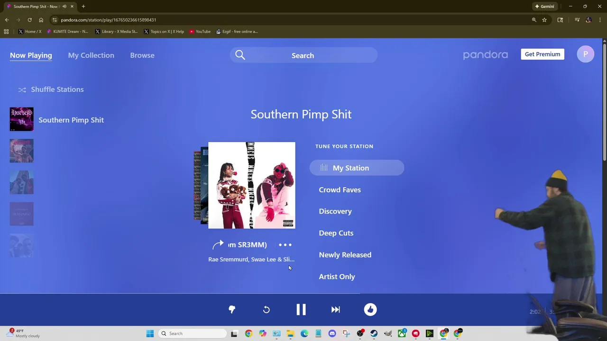Focus the Pandora Search field
Screen dimensions: 607x341
303,55
